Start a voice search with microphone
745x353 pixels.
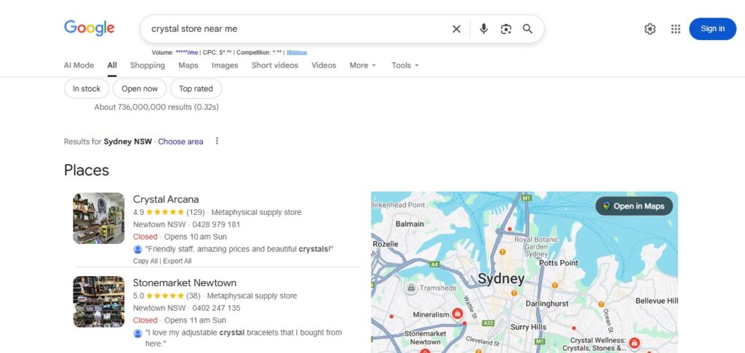484,29
